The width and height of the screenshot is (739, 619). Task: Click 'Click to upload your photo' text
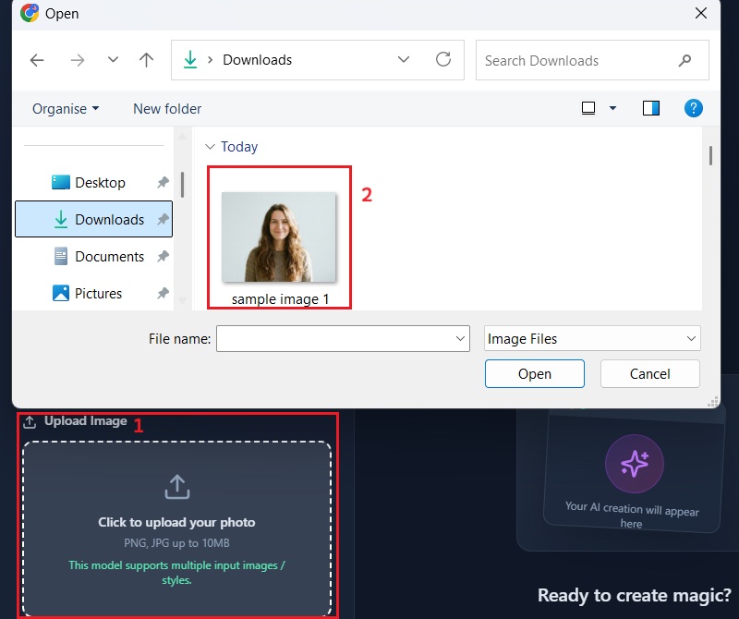[x=176, y=522]
